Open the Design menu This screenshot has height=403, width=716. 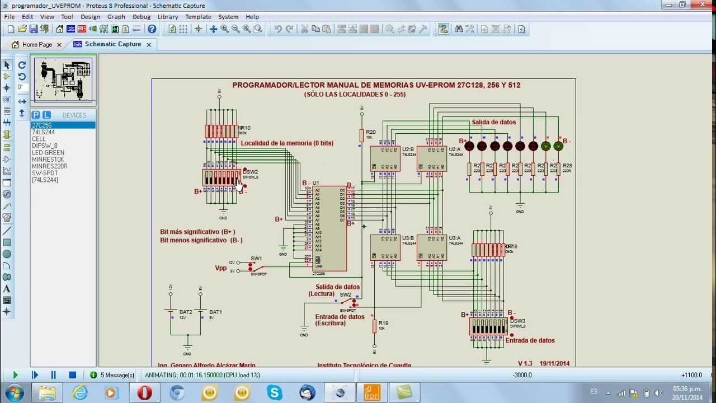(90, 17)
